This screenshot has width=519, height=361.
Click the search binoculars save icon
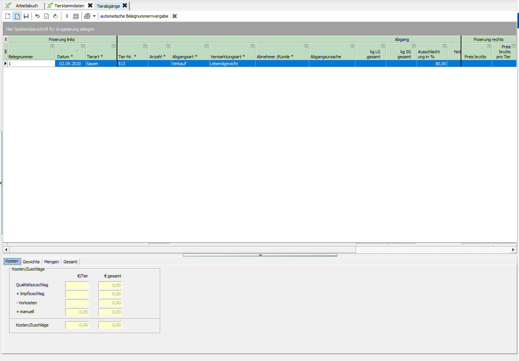coord(76,16)
